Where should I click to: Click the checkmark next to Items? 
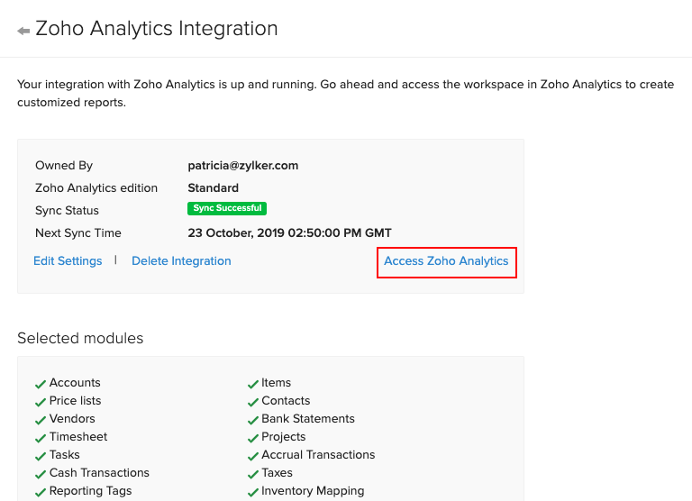point(253,384)
